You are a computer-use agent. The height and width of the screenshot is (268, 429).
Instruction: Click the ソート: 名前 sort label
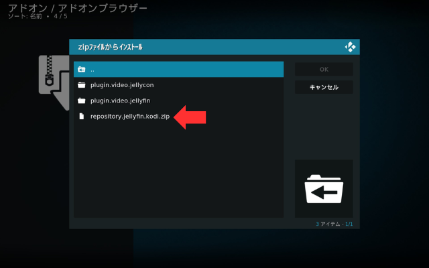(x=25, y=16)
